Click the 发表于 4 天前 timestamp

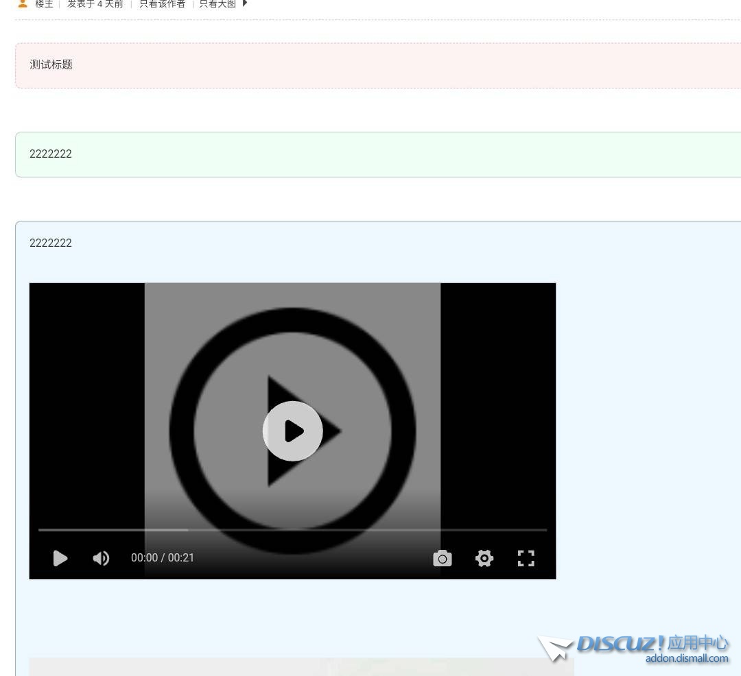(95, 4)
